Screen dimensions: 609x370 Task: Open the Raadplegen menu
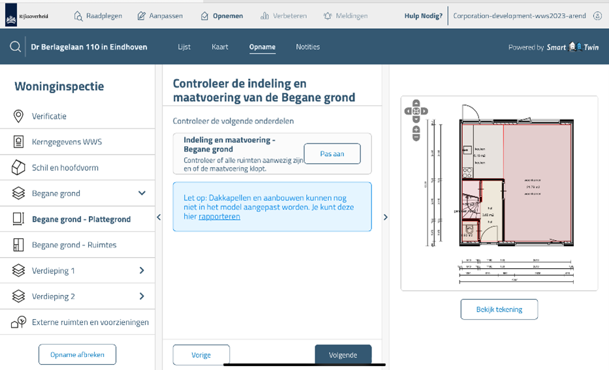pos(98,16)
